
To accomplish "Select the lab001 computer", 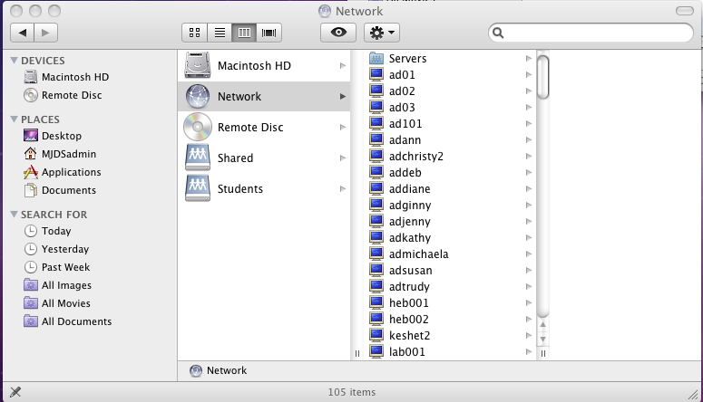I will pyautogui.click(x=451, y=351).
